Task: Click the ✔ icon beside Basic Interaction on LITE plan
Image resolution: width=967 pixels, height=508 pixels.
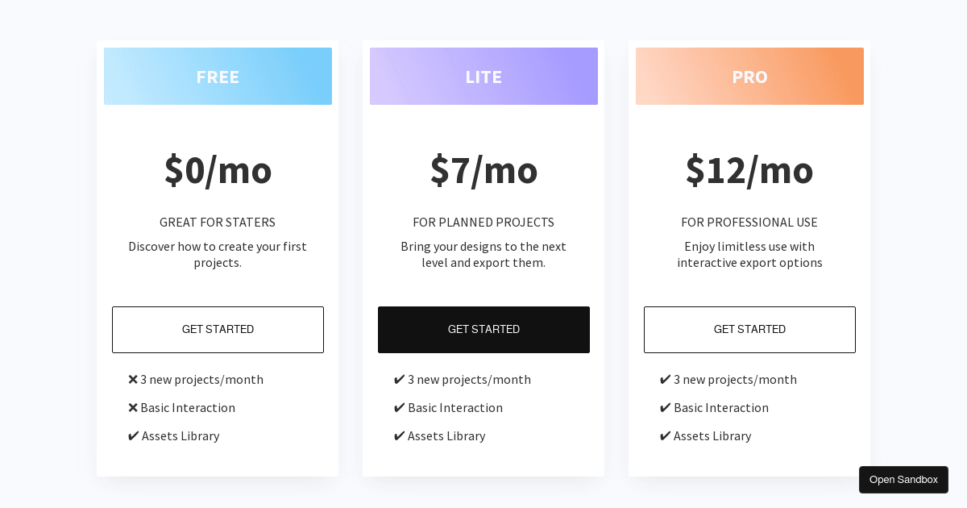Action: [x=400, y=407]
